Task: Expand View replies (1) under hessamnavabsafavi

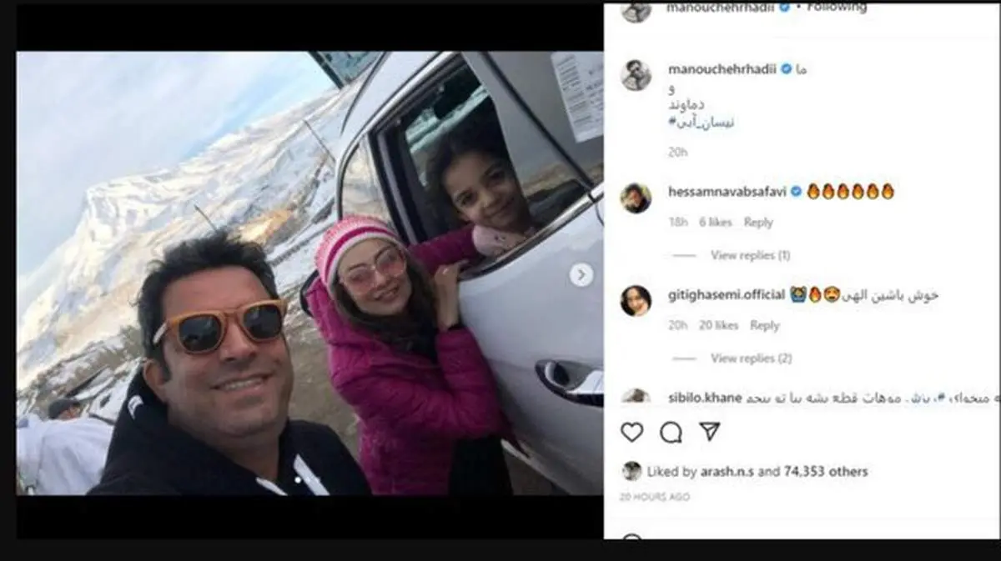Action: 750,255
